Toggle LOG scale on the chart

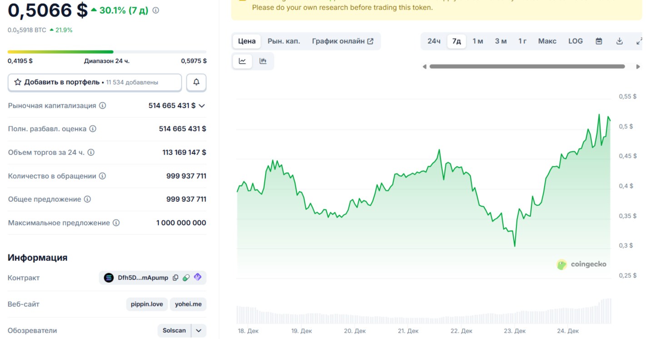click(x=575, y=40)
